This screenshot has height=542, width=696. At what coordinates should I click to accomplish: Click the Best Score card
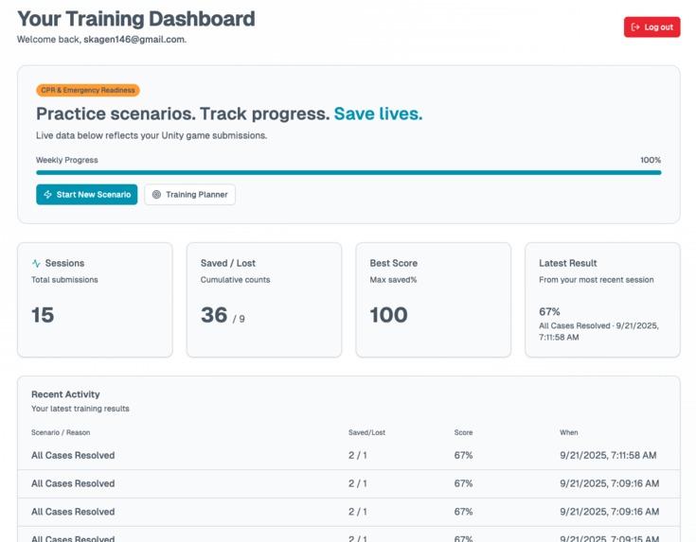(x=434, y=300)
